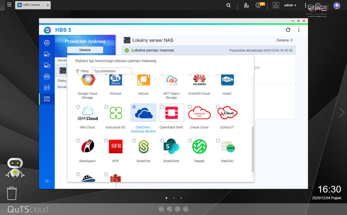Pick the SFR logo

click(115, 147)
